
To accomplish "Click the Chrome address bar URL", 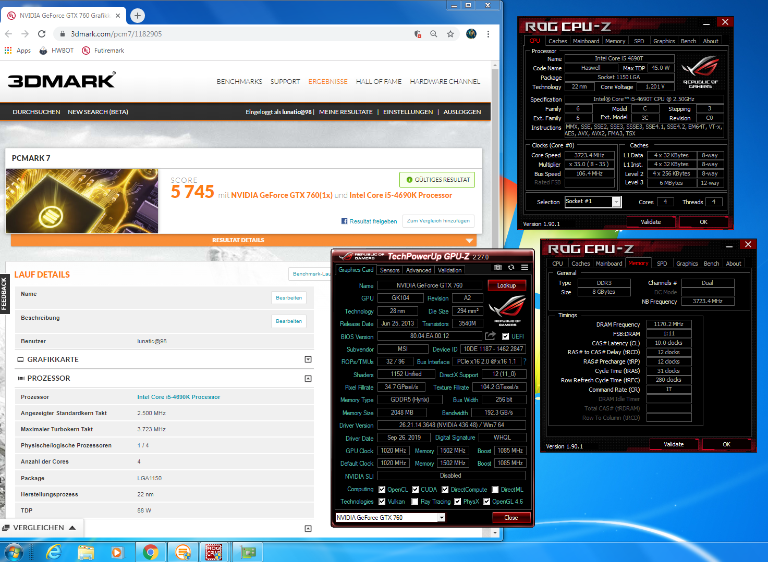I will tap(116, 34).
